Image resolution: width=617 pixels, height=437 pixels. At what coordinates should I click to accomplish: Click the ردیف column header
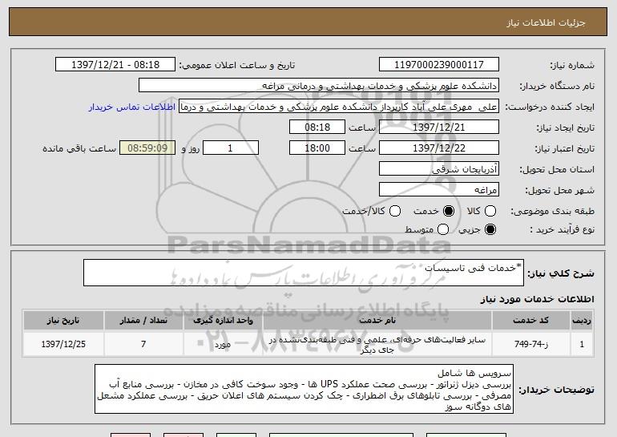(582, 321)
